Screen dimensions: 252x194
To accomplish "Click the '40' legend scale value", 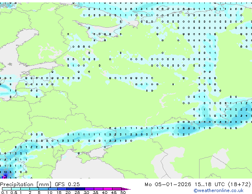I will [x=105, y=192].
